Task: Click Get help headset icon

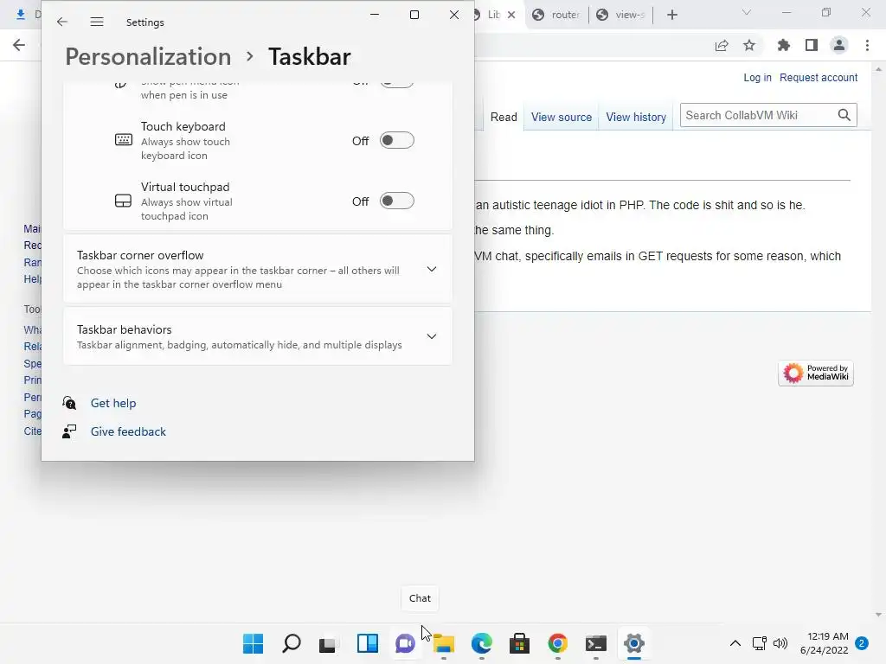Action: [69, 403]
